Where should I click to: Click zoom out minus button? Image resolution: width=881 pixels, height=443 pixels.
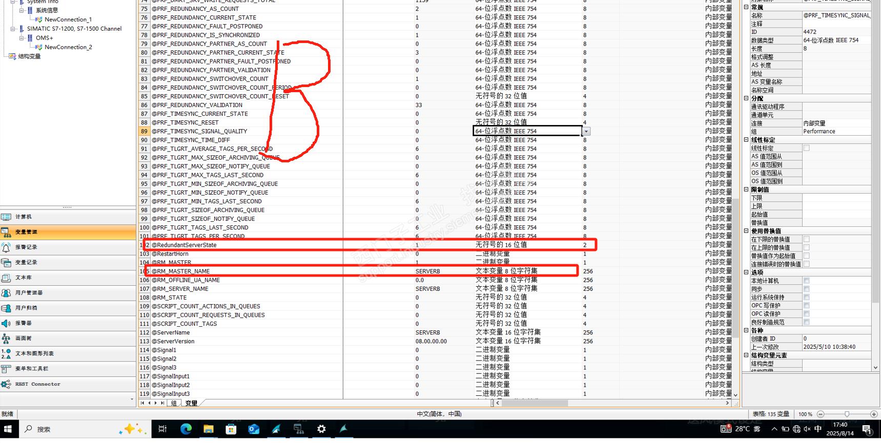point(821,414)
